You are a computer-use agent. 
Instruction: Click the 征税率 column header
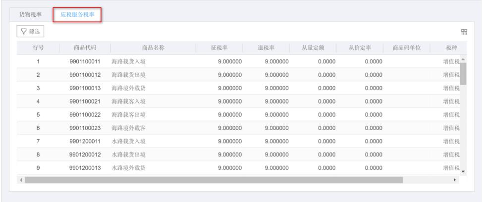[x=220, y=48]
